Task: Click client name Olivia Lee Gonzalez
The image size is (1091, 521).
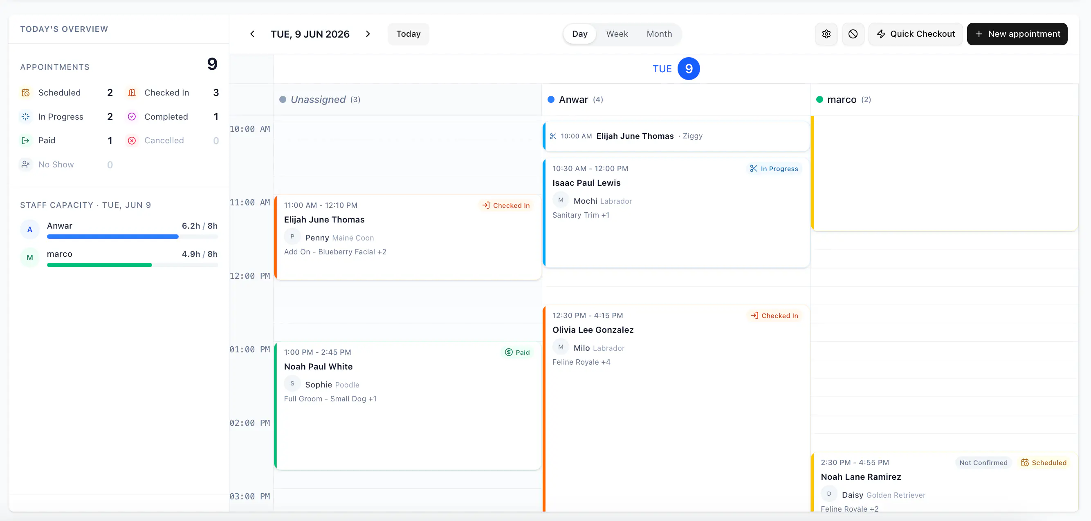Action: (x=593, y=330)
